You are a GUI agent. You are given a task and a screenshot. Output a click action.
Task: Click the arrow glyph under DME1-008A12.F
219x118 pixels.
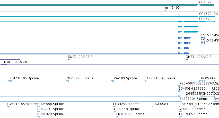click(187, 59)
